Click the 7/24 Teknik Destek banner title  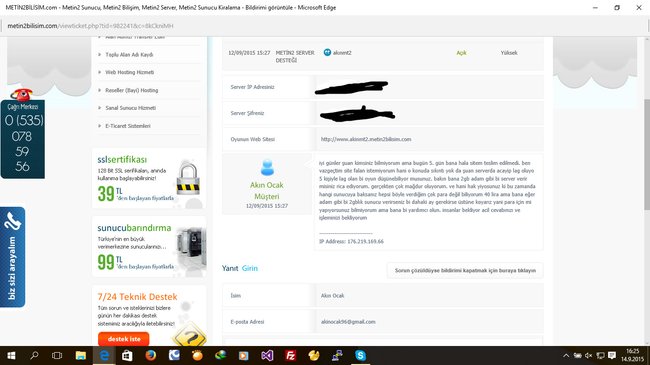(x=138, y=297)
